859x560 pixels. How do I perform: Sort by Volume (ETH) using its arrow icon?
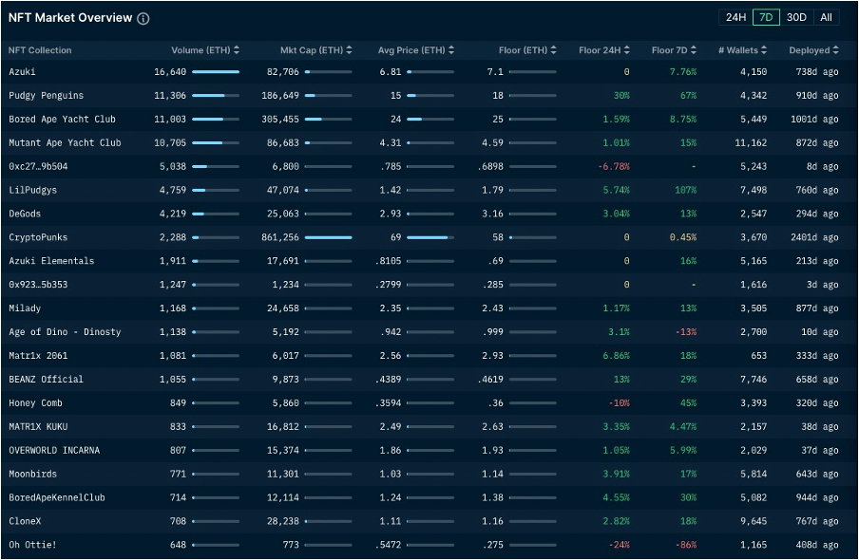(x=237, y=50)
